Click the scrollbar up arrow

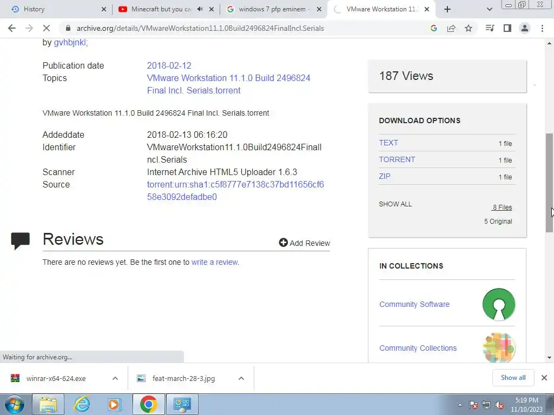(550, 43)
